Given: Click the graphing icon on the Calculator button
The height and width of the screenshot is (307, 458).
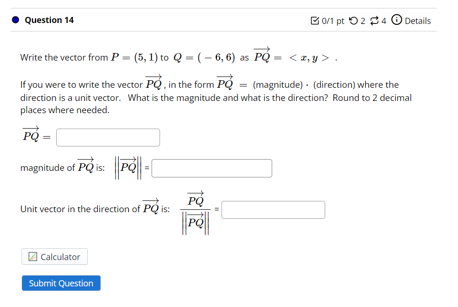Looking at the screenshot, I should (x=32, y=257).
